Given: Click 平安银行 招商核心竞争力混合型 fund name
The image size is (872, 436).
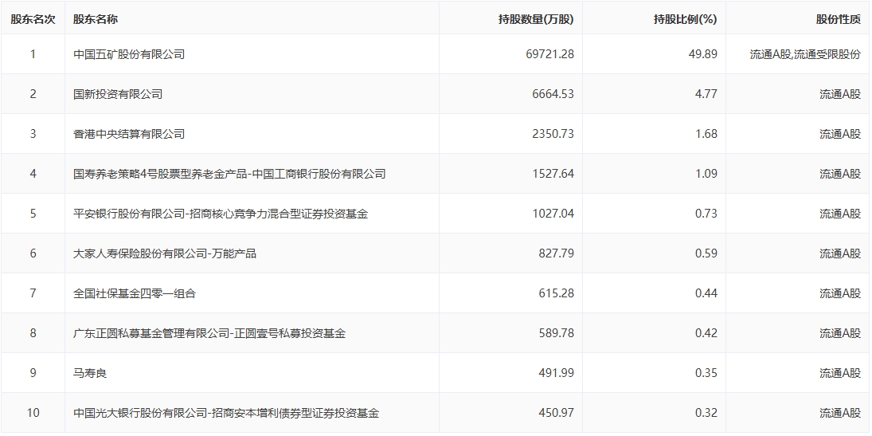Looking at the screenshot, I should pos(221,214).
